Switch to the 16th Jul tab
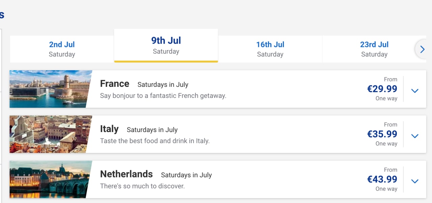The image size is (432, 203). [x=270, y=49]
